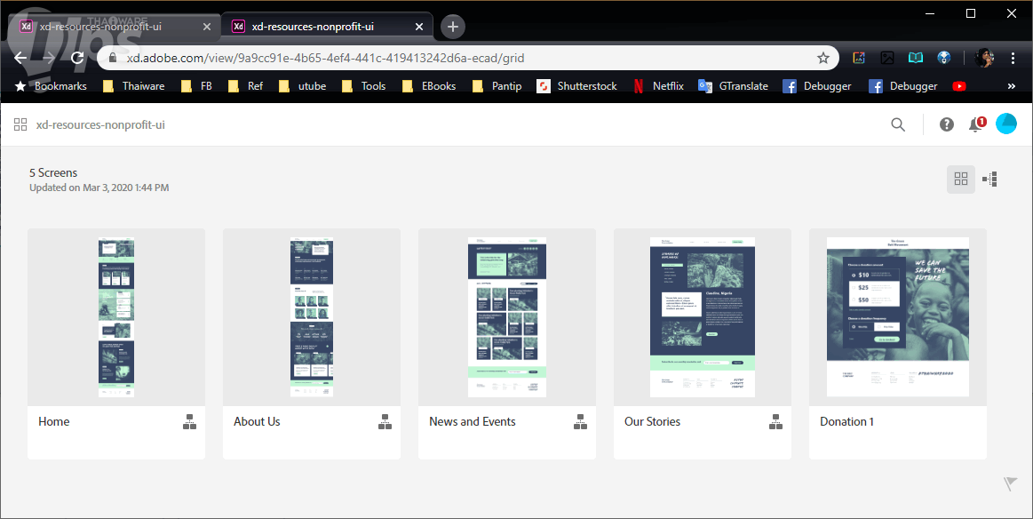Open the blue Adobe profile avatar
Screen dimensions: 1033x519
click(x=1006, y=124)
